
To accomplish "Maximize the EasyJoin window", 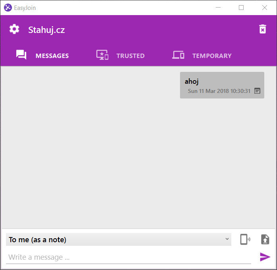I will point(241,8).
